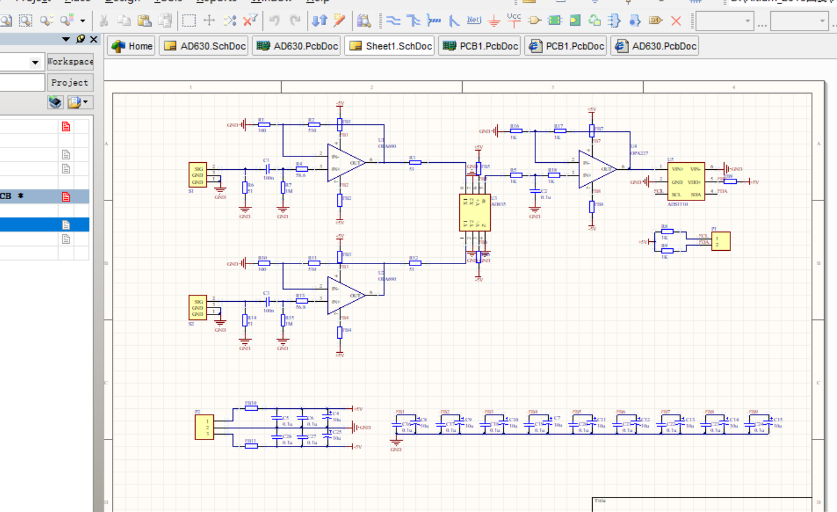837x512 pixels.
Task: Click the magnifier icon with colored dots
Action: coord(67,21)
